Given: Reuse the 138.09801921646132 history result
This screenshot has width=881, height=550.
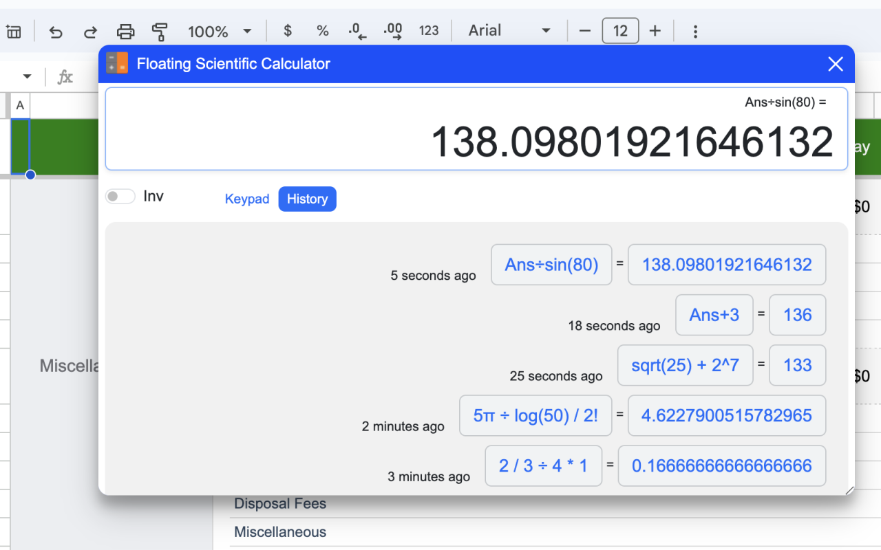Looking at the screenshot, I should point(727,265).
